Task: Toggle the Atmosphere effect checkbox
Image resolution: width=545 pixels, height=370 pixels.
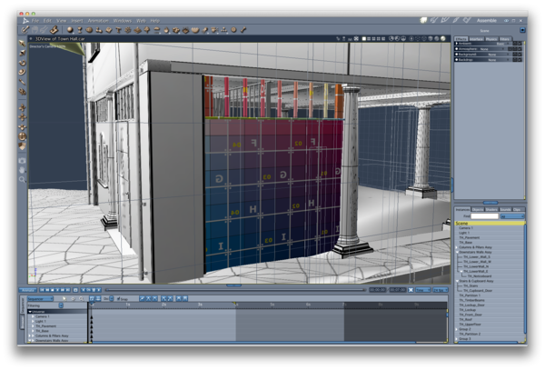Action: coord(456,49)
